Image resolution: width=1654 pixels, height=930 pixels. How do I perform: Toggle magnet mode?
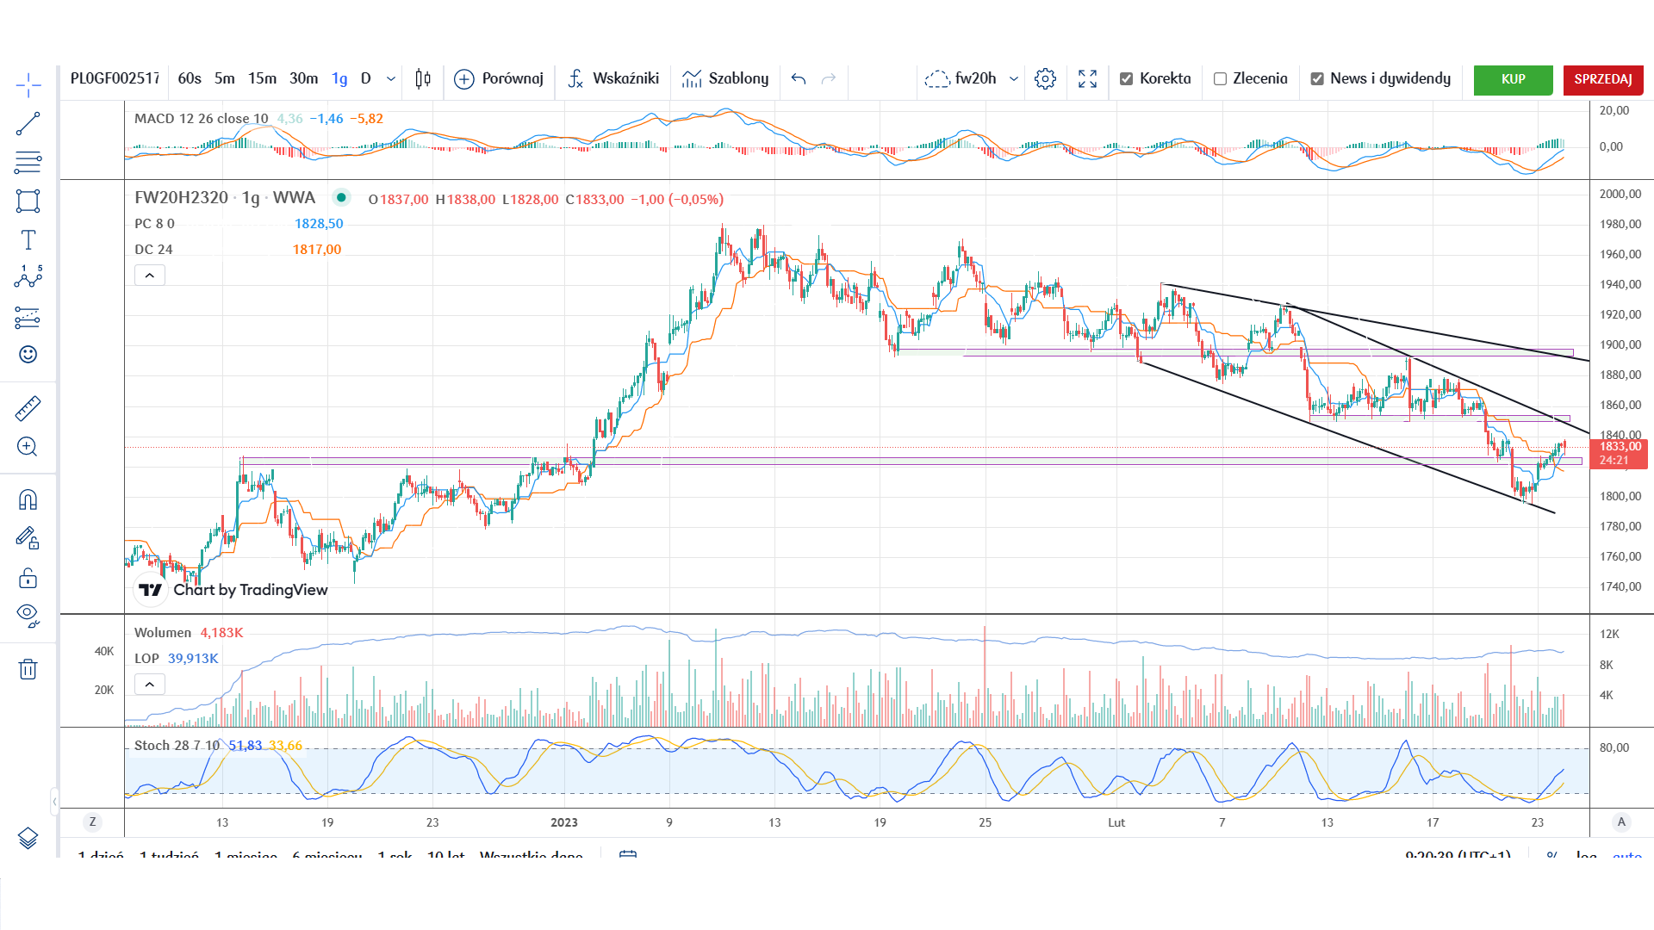pyautogui.click(x=28, y=500)
